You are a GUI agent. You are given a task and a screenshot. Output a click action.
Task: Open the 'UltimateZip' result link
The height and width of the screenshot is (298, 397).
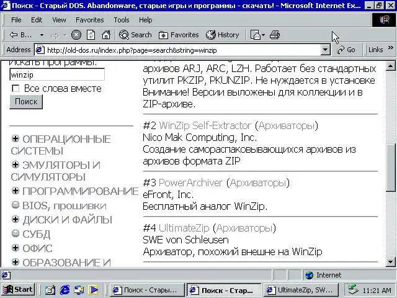point(184,228)
